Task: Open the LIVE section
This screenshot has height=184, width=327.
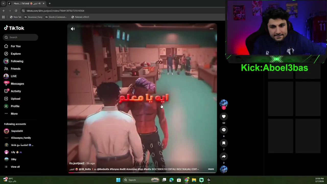Action: [14, 76]
